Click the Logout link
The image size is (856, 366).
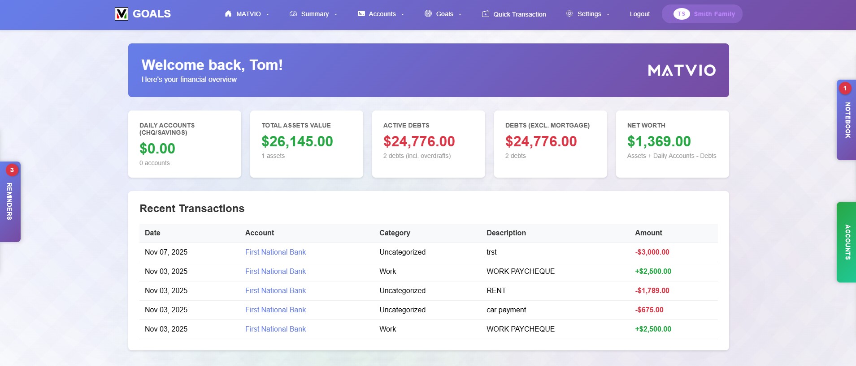[639, 14]
